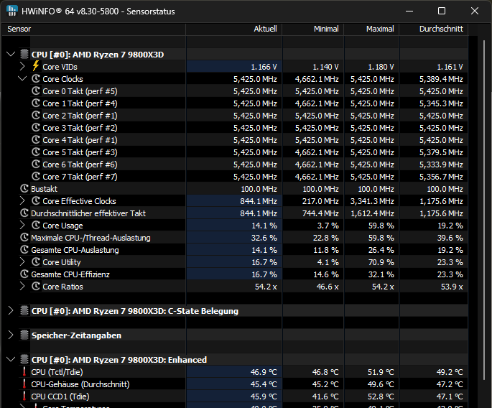This screenshot has height=408, width=492.
Task: Click the clock icon of Core 3 Takt
Action: click(36, 128)
